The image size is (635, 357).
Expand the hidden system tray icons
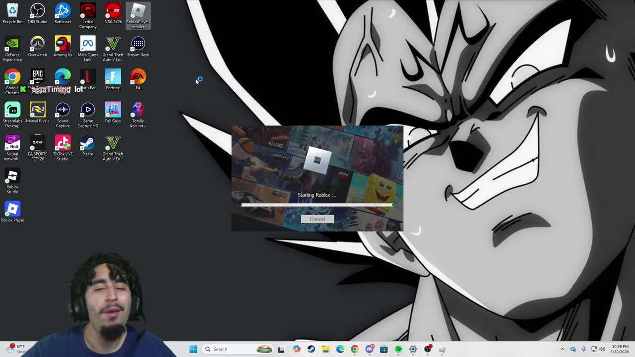(x=562, y=349)
